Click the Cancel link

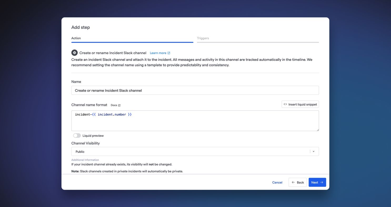[277, 183]
